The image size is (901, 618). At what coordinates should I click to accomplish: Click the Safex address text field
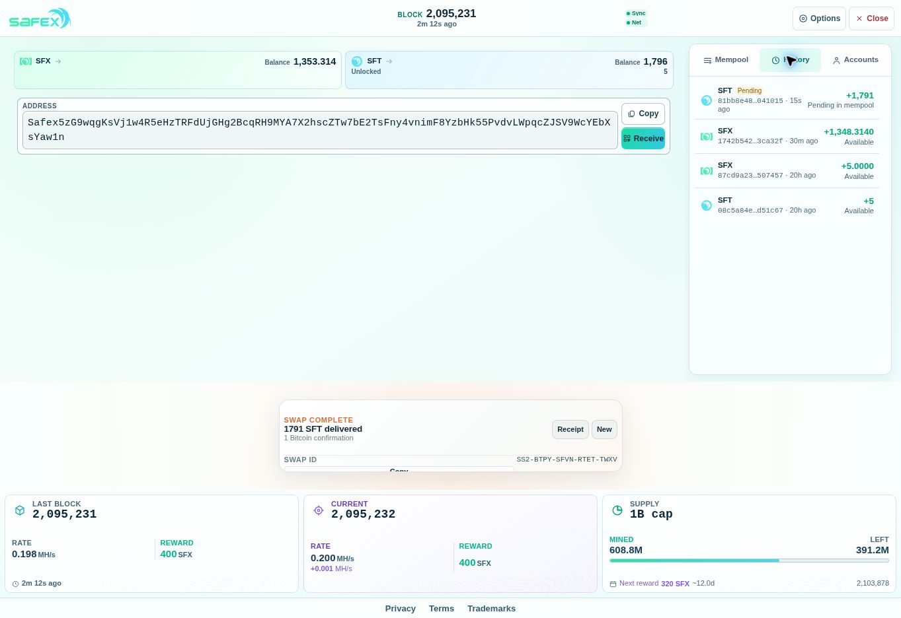click(320, 130)
